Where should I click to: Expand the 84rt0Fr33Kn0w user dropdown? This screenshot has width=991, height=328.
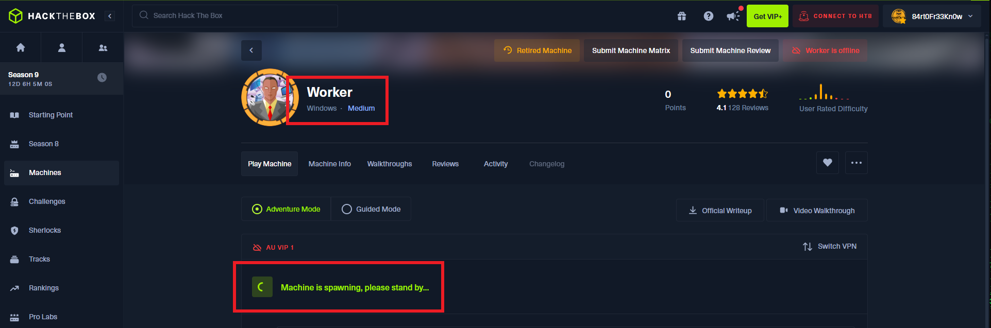[970, 16]
